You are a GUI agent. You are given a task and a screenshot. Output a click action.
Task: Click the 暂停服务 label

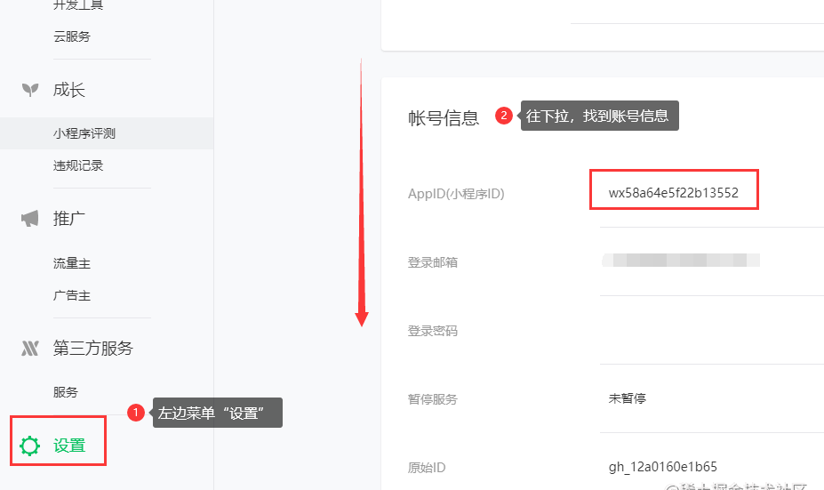pyautogui.click(x=433, y=399)
